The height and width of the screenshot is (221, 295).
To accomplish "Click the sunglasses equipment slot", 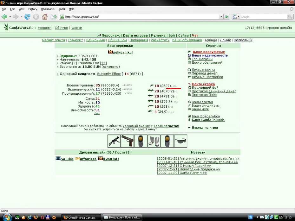I will 180,141.
